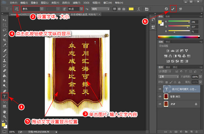Open the 正常 blend mode dropdown
Image resolution: width=204 pixels, height=134 pixels.
point(168,77)
